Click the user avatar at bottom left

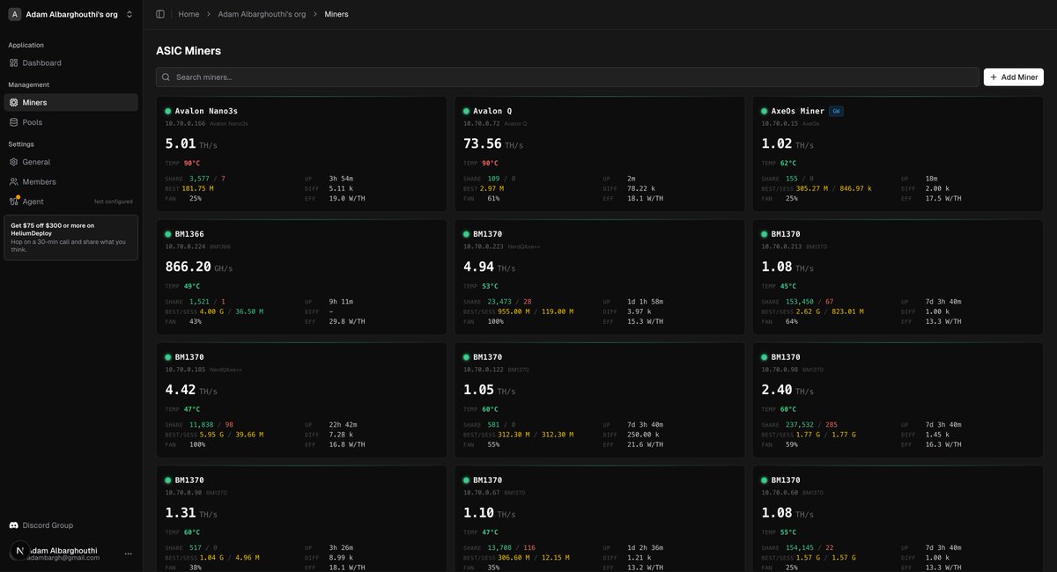point(18,551)
